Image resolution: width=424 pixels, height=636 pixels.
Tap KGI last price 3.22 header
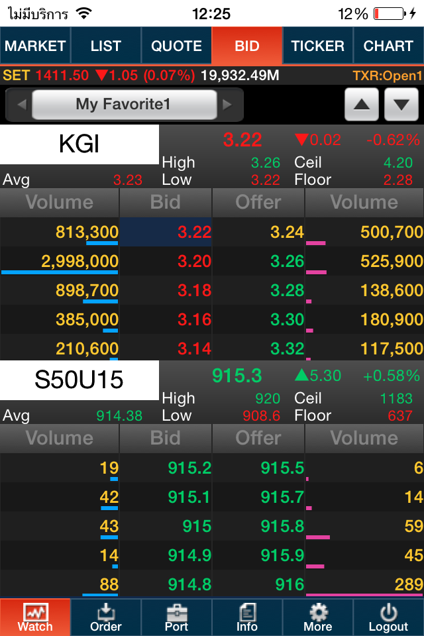242,140
